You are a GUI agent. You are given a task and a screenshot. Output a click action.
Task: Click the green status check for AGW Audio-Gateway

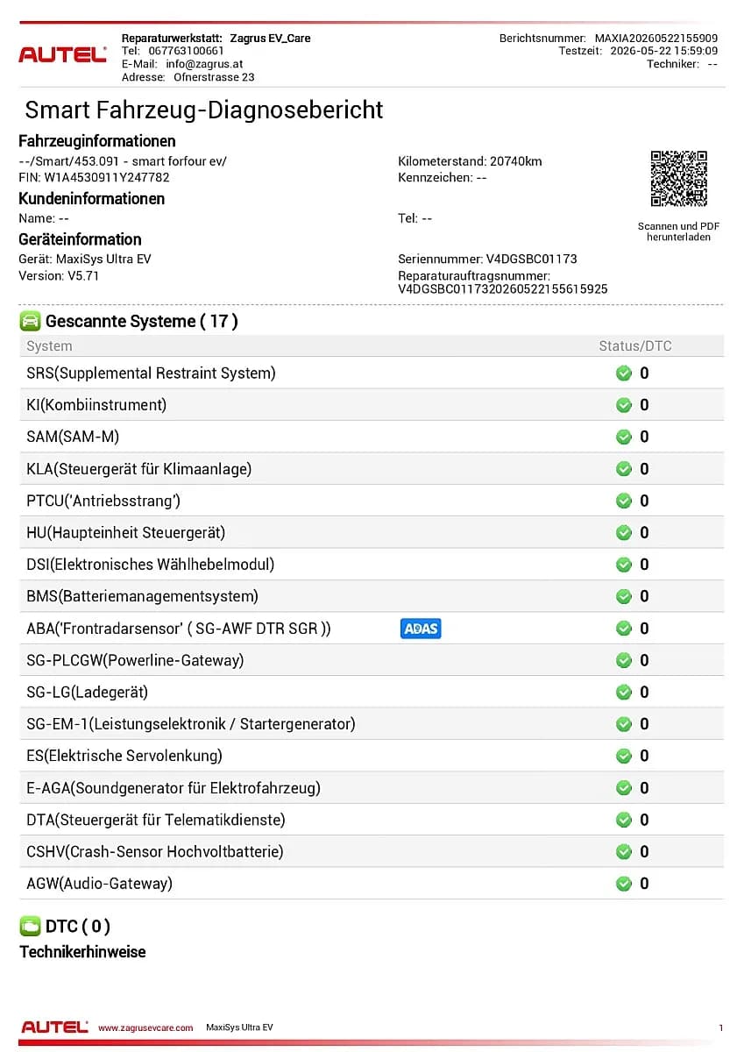(x=624, y=884)
